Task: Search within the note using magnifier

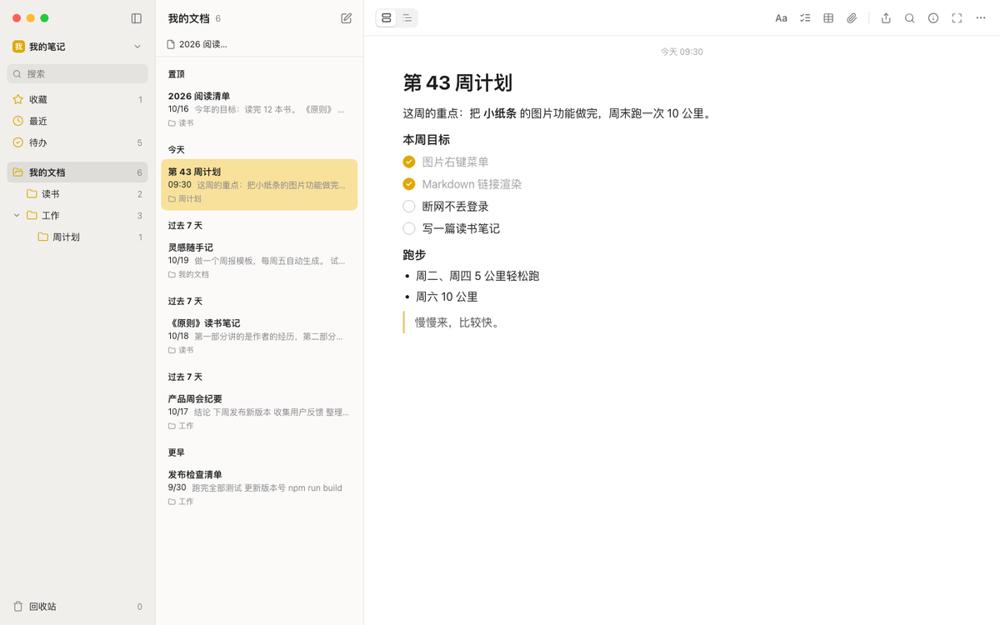Action: 910,18
